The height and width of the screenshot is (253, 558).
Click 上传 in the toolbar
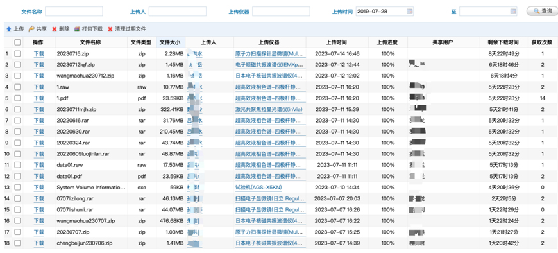pos(19,30)
